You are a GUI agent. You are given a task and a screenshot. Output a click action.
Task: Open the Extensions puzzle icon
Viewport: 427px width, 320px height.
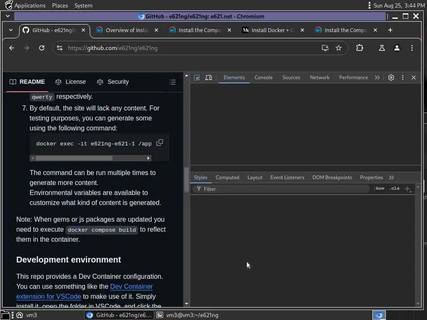coord(359,48)
